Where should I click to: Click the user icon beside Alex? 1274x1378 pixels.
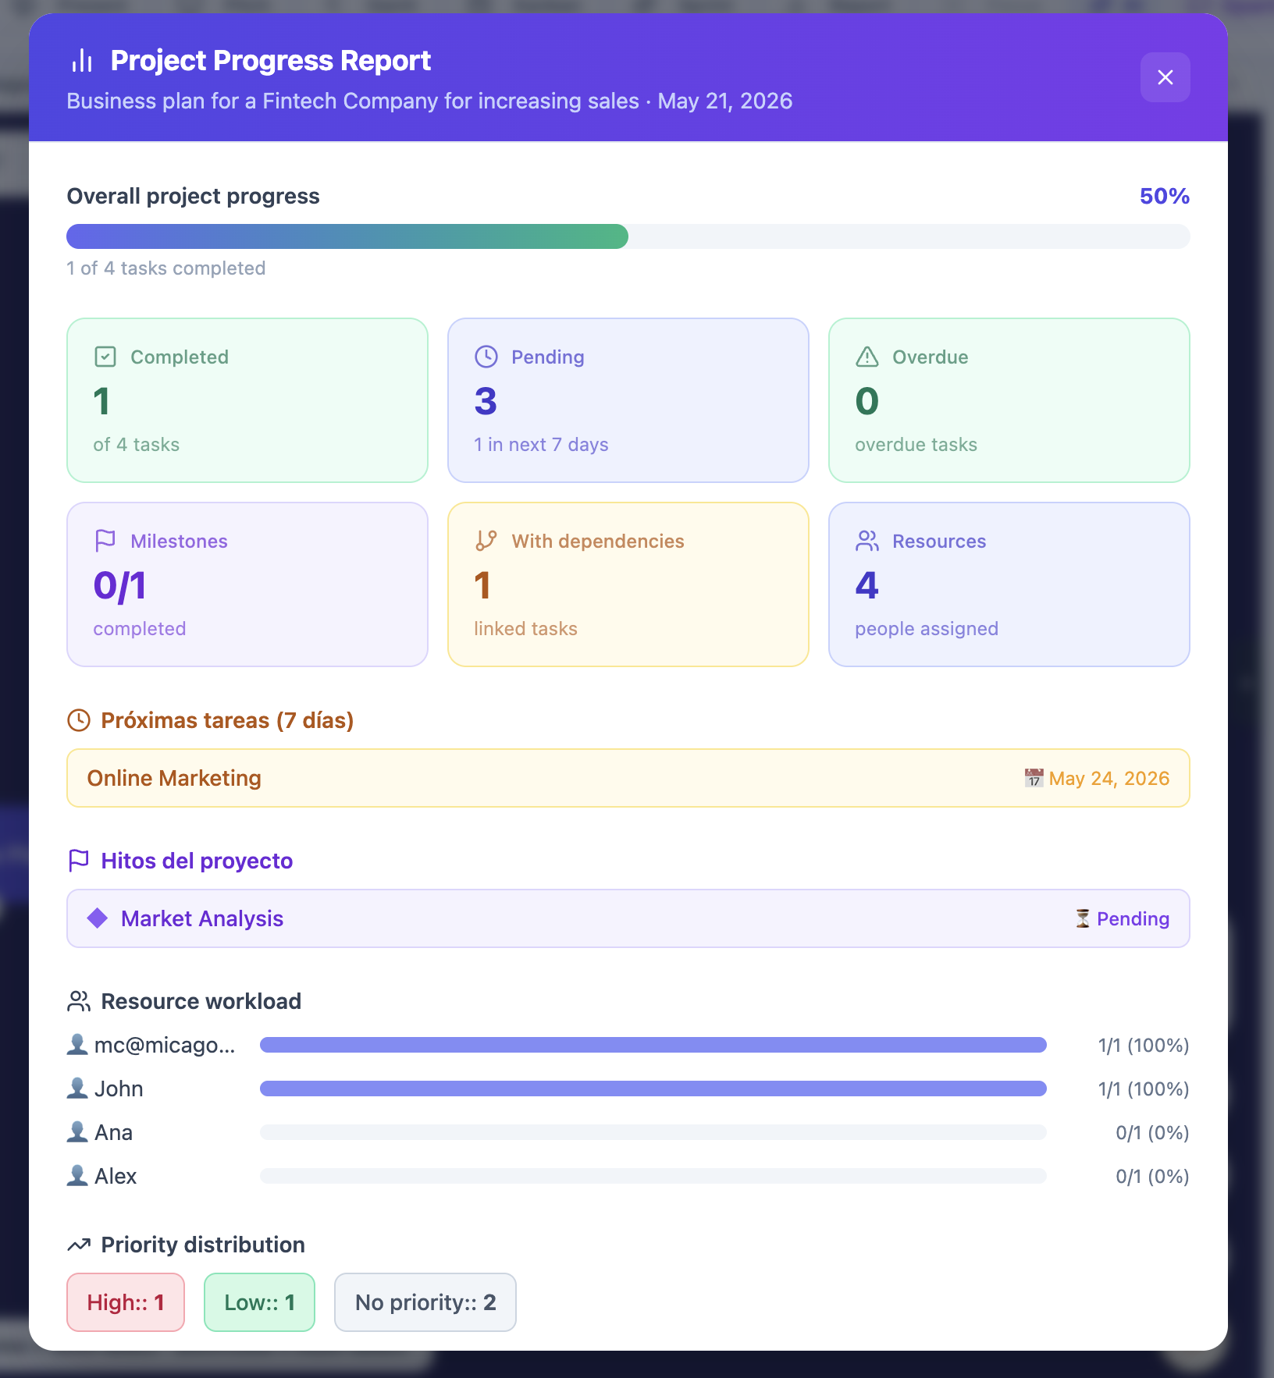[77, 1176]
